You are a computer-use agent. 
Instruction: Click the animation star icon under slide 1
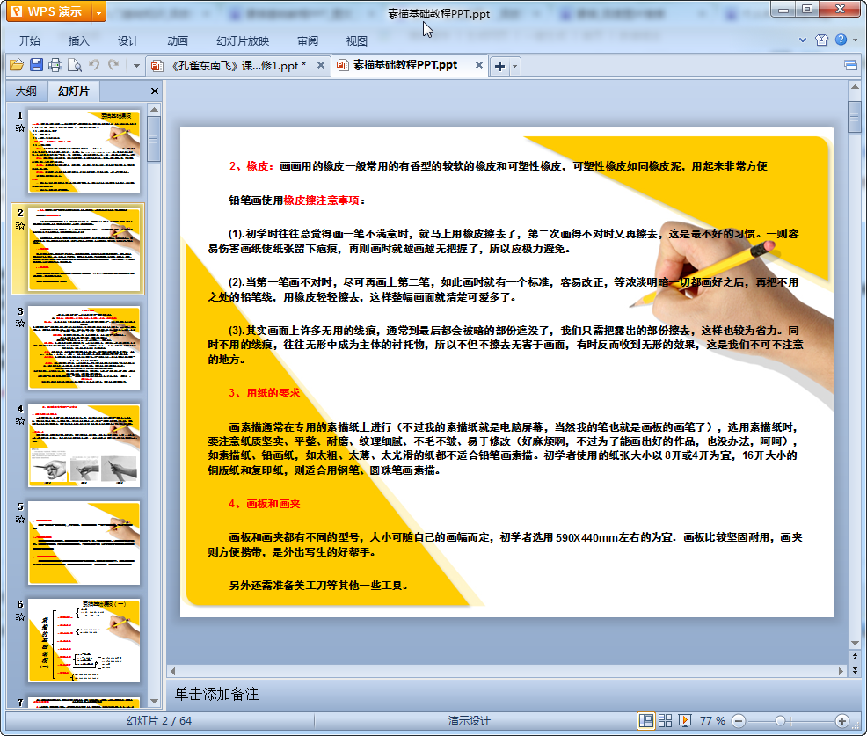click(20, 128)
